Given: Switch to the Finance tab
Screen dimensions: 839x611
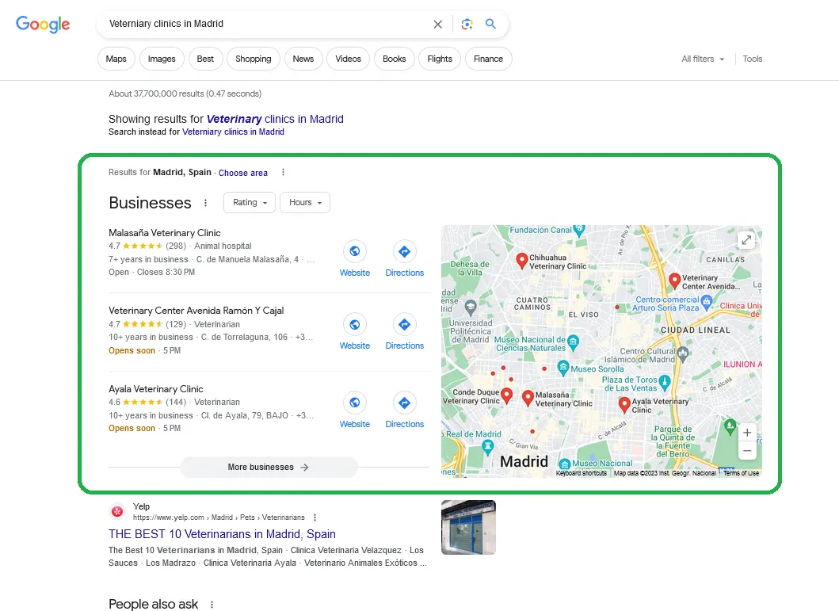Looking at the screenshot, I should pyautogui.click(x=489, y=59).
